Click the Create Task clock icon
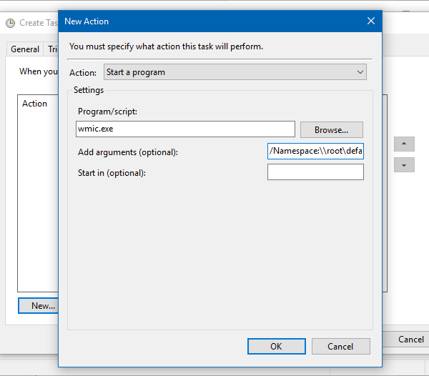 point(11,23)
